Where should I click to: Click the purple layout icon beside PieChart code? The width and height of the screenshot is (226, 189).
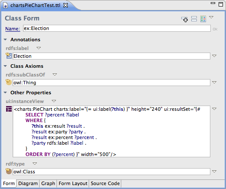pyautogui.click(x=9, y=109)
